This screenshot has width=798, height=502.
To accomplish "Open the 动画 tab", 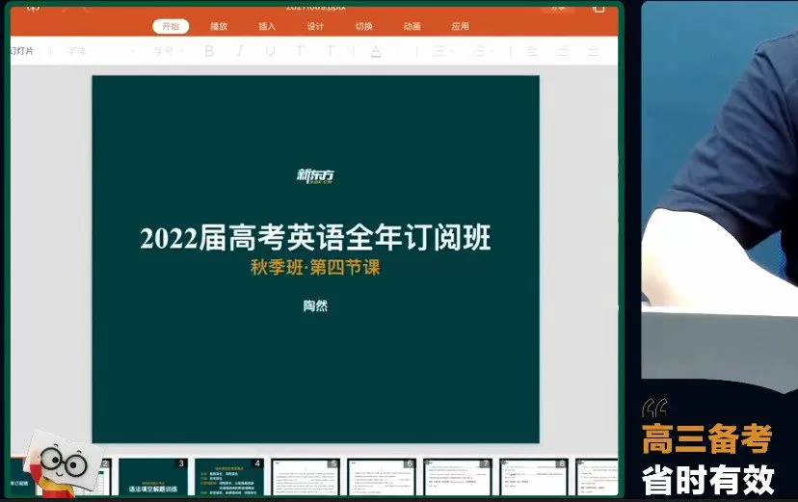I will [x=412, y=26].
